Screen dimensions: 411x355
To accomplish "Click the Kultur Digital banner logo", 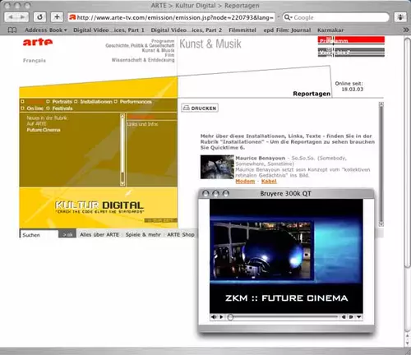I will point(99,207).
